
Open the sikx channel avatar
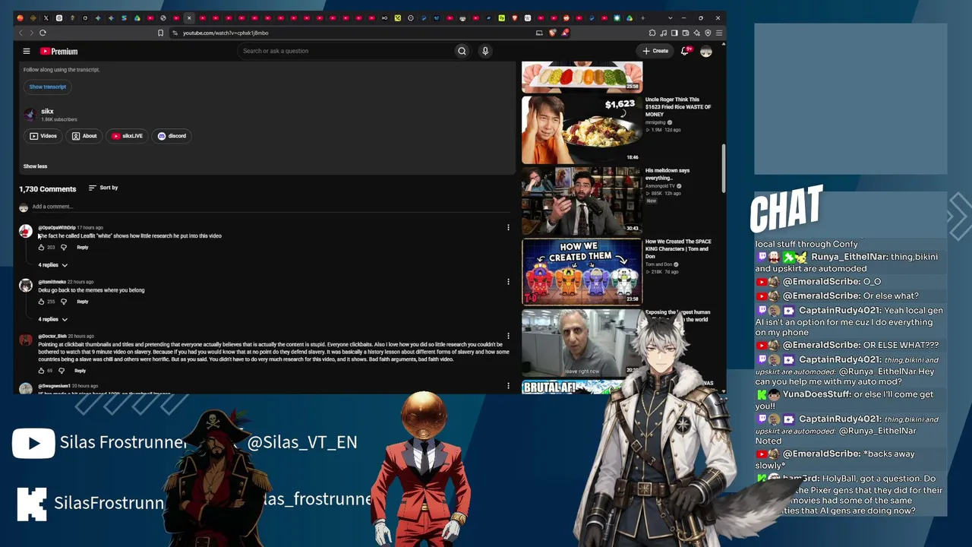pos(30,115)
